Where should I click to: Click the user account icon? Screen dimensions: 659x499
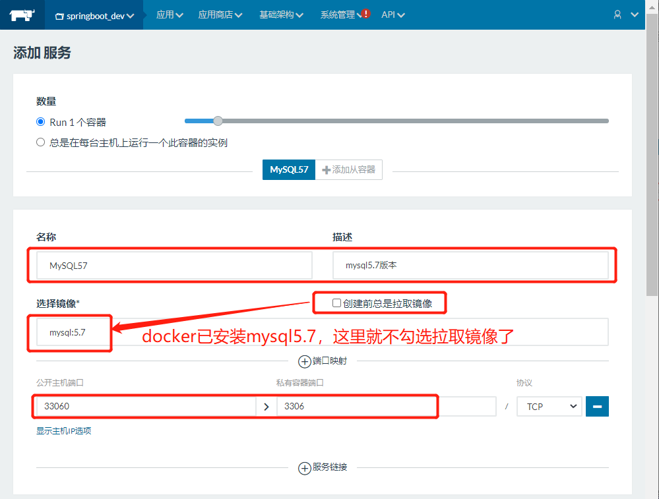(x=617, y=15)
